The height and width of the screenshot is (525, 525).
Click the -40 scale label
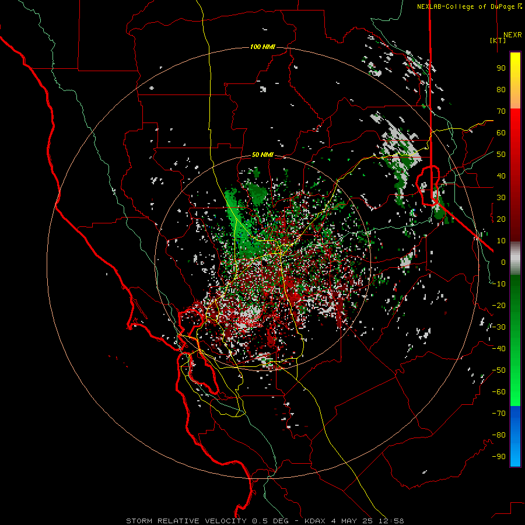[x=499, y=349]
